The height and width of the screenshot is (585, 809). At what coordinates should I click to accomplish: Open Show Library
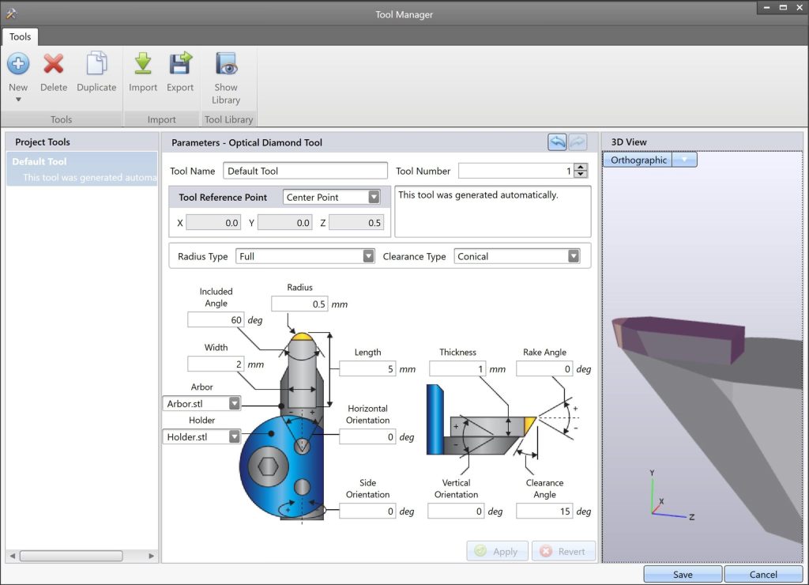pos(226,64)
